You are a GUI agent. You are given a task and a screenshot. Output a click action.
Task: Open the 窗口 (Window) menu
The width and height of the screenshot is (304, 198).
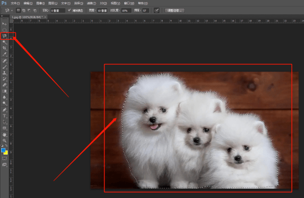coord(129,3)
